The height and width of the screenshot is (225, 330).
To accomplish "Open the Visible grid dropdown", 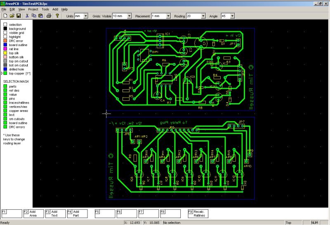I will point(130,16).
